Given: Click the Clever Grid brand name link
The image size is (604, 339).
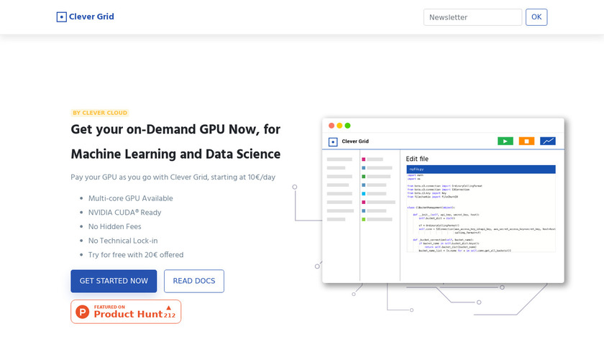Looking at the screenshot, I should click(91, 17).
